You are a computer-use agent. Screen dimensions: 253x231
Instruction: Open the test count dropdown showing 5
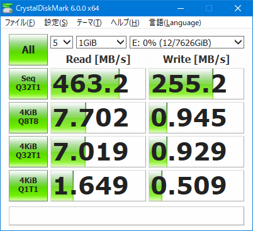[62, 42]
